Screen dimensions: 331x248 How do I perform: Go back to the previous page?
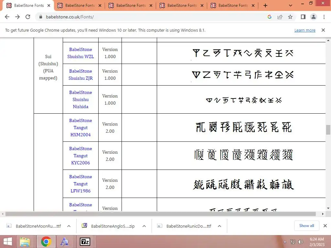7,17
